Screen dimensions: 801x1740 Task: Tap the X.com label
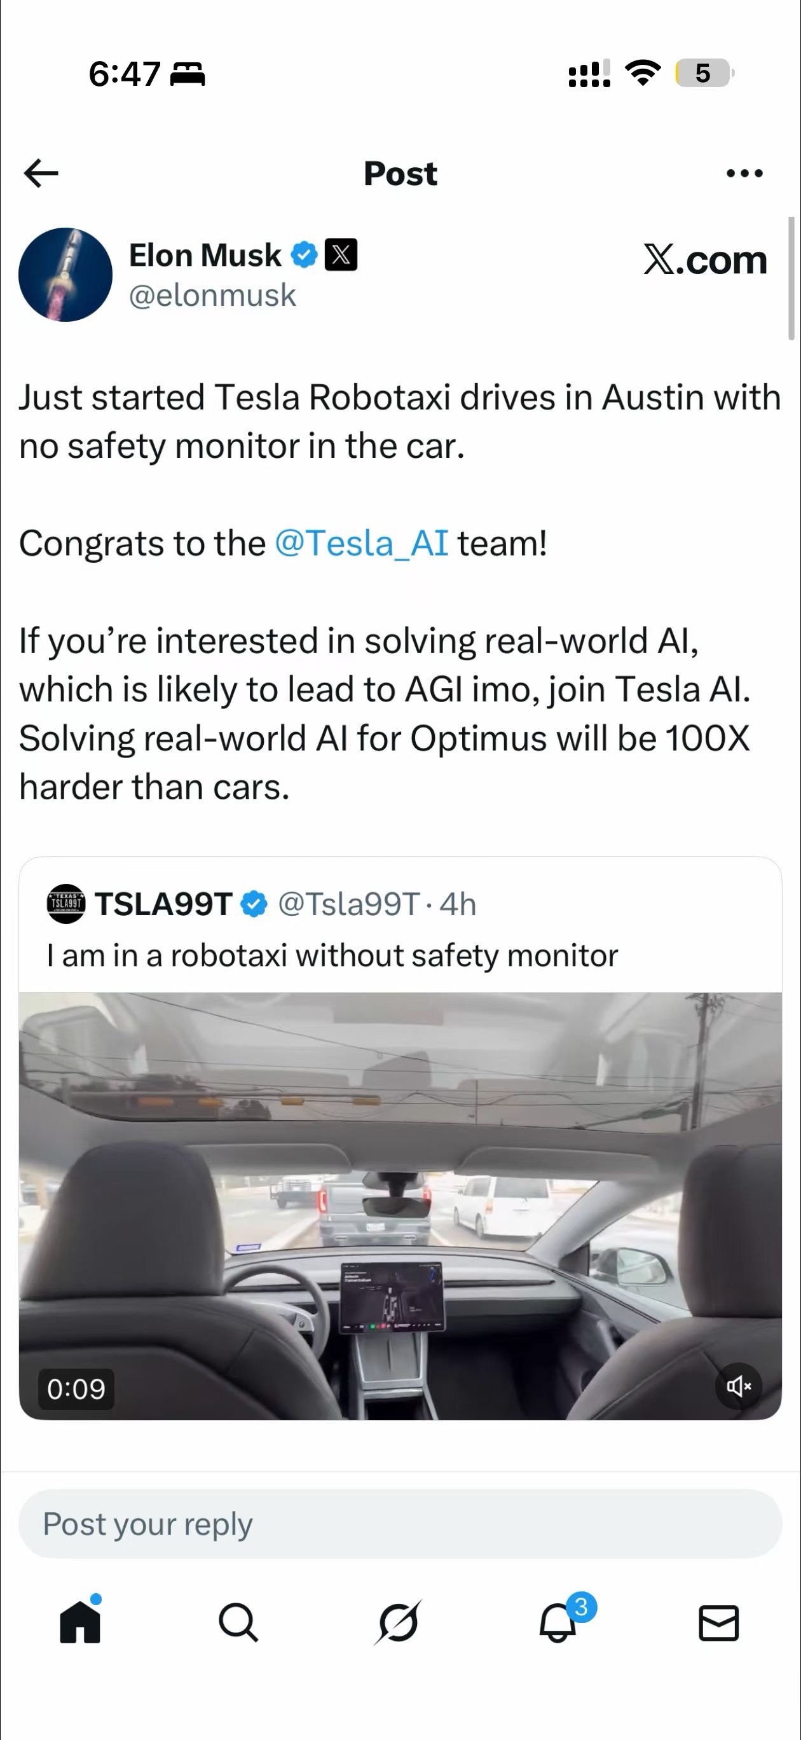(x=704, y=260)
